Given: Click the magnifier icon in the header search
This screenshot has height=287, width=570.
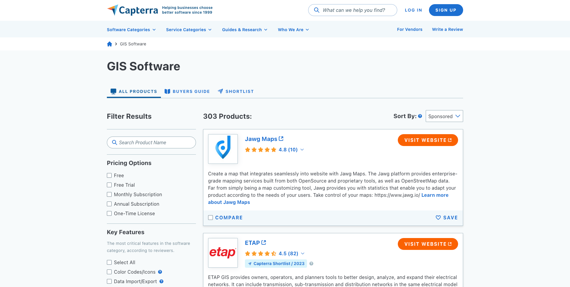Looking at the screenshot, I should (317, 10).
